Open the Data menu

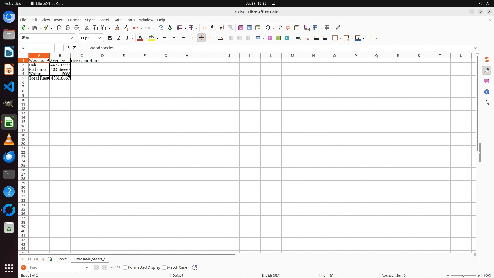(x=117, y=20)
